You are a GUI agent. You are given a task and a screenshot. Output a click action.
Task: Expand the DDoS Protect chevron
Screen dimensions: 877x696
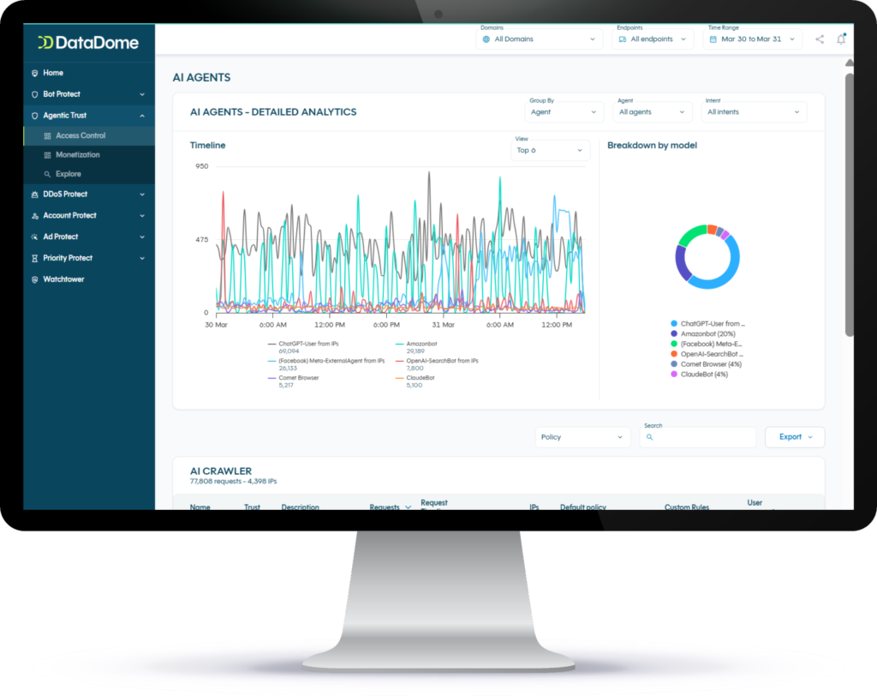tap(142, 195)
